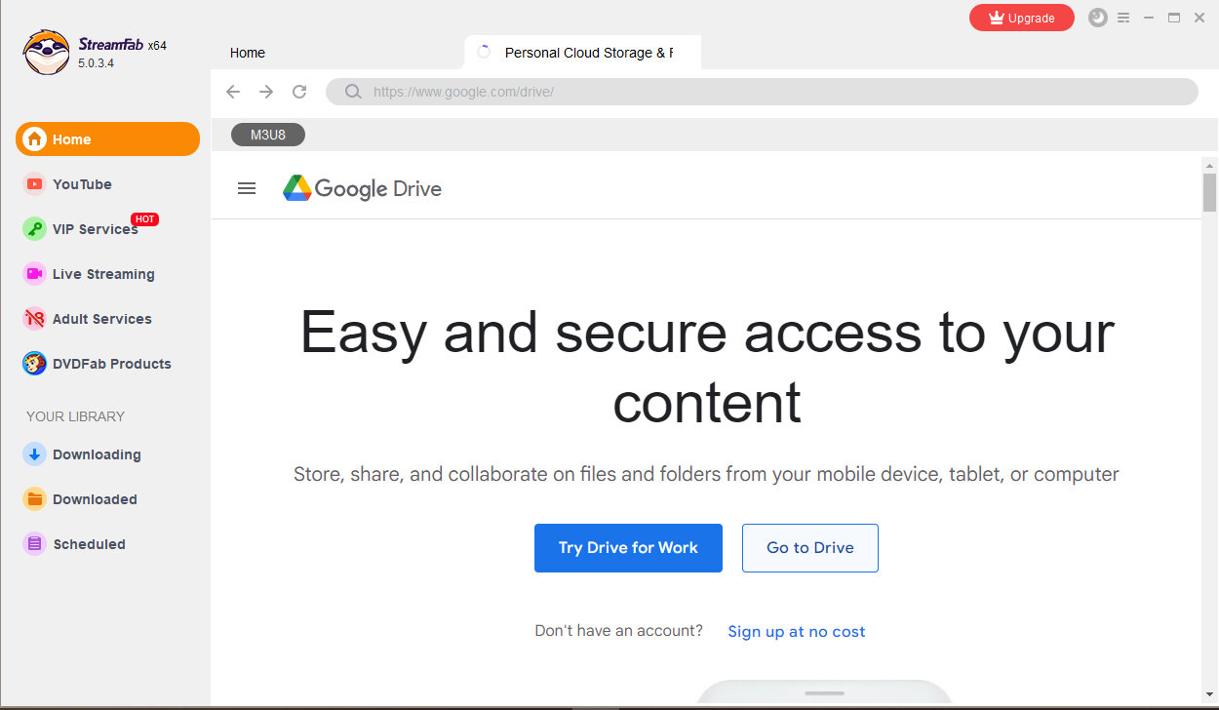Click the 'Don't have an account?' text
This screenshot has width=1219, height=710.
[x=619, y=630]
